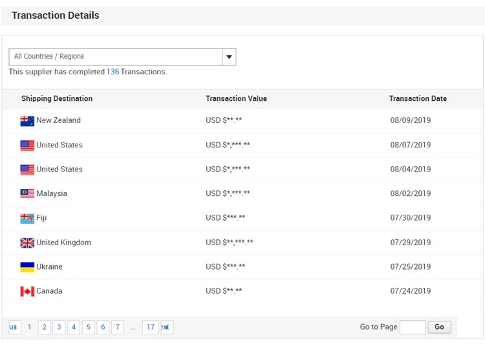Screen dimensions: 485x346
Task: Click the Canada flag icon
Action: pos(27,292)
